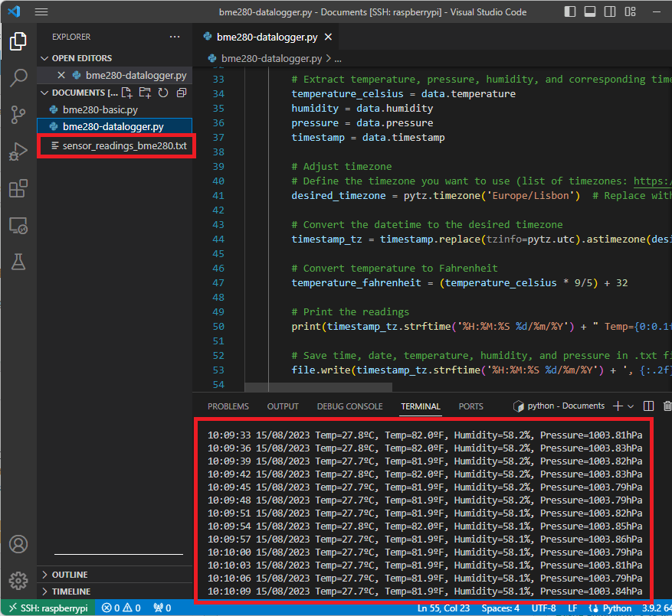
Task: Open the Run and Debug view
Action: [x=18, y=152]
